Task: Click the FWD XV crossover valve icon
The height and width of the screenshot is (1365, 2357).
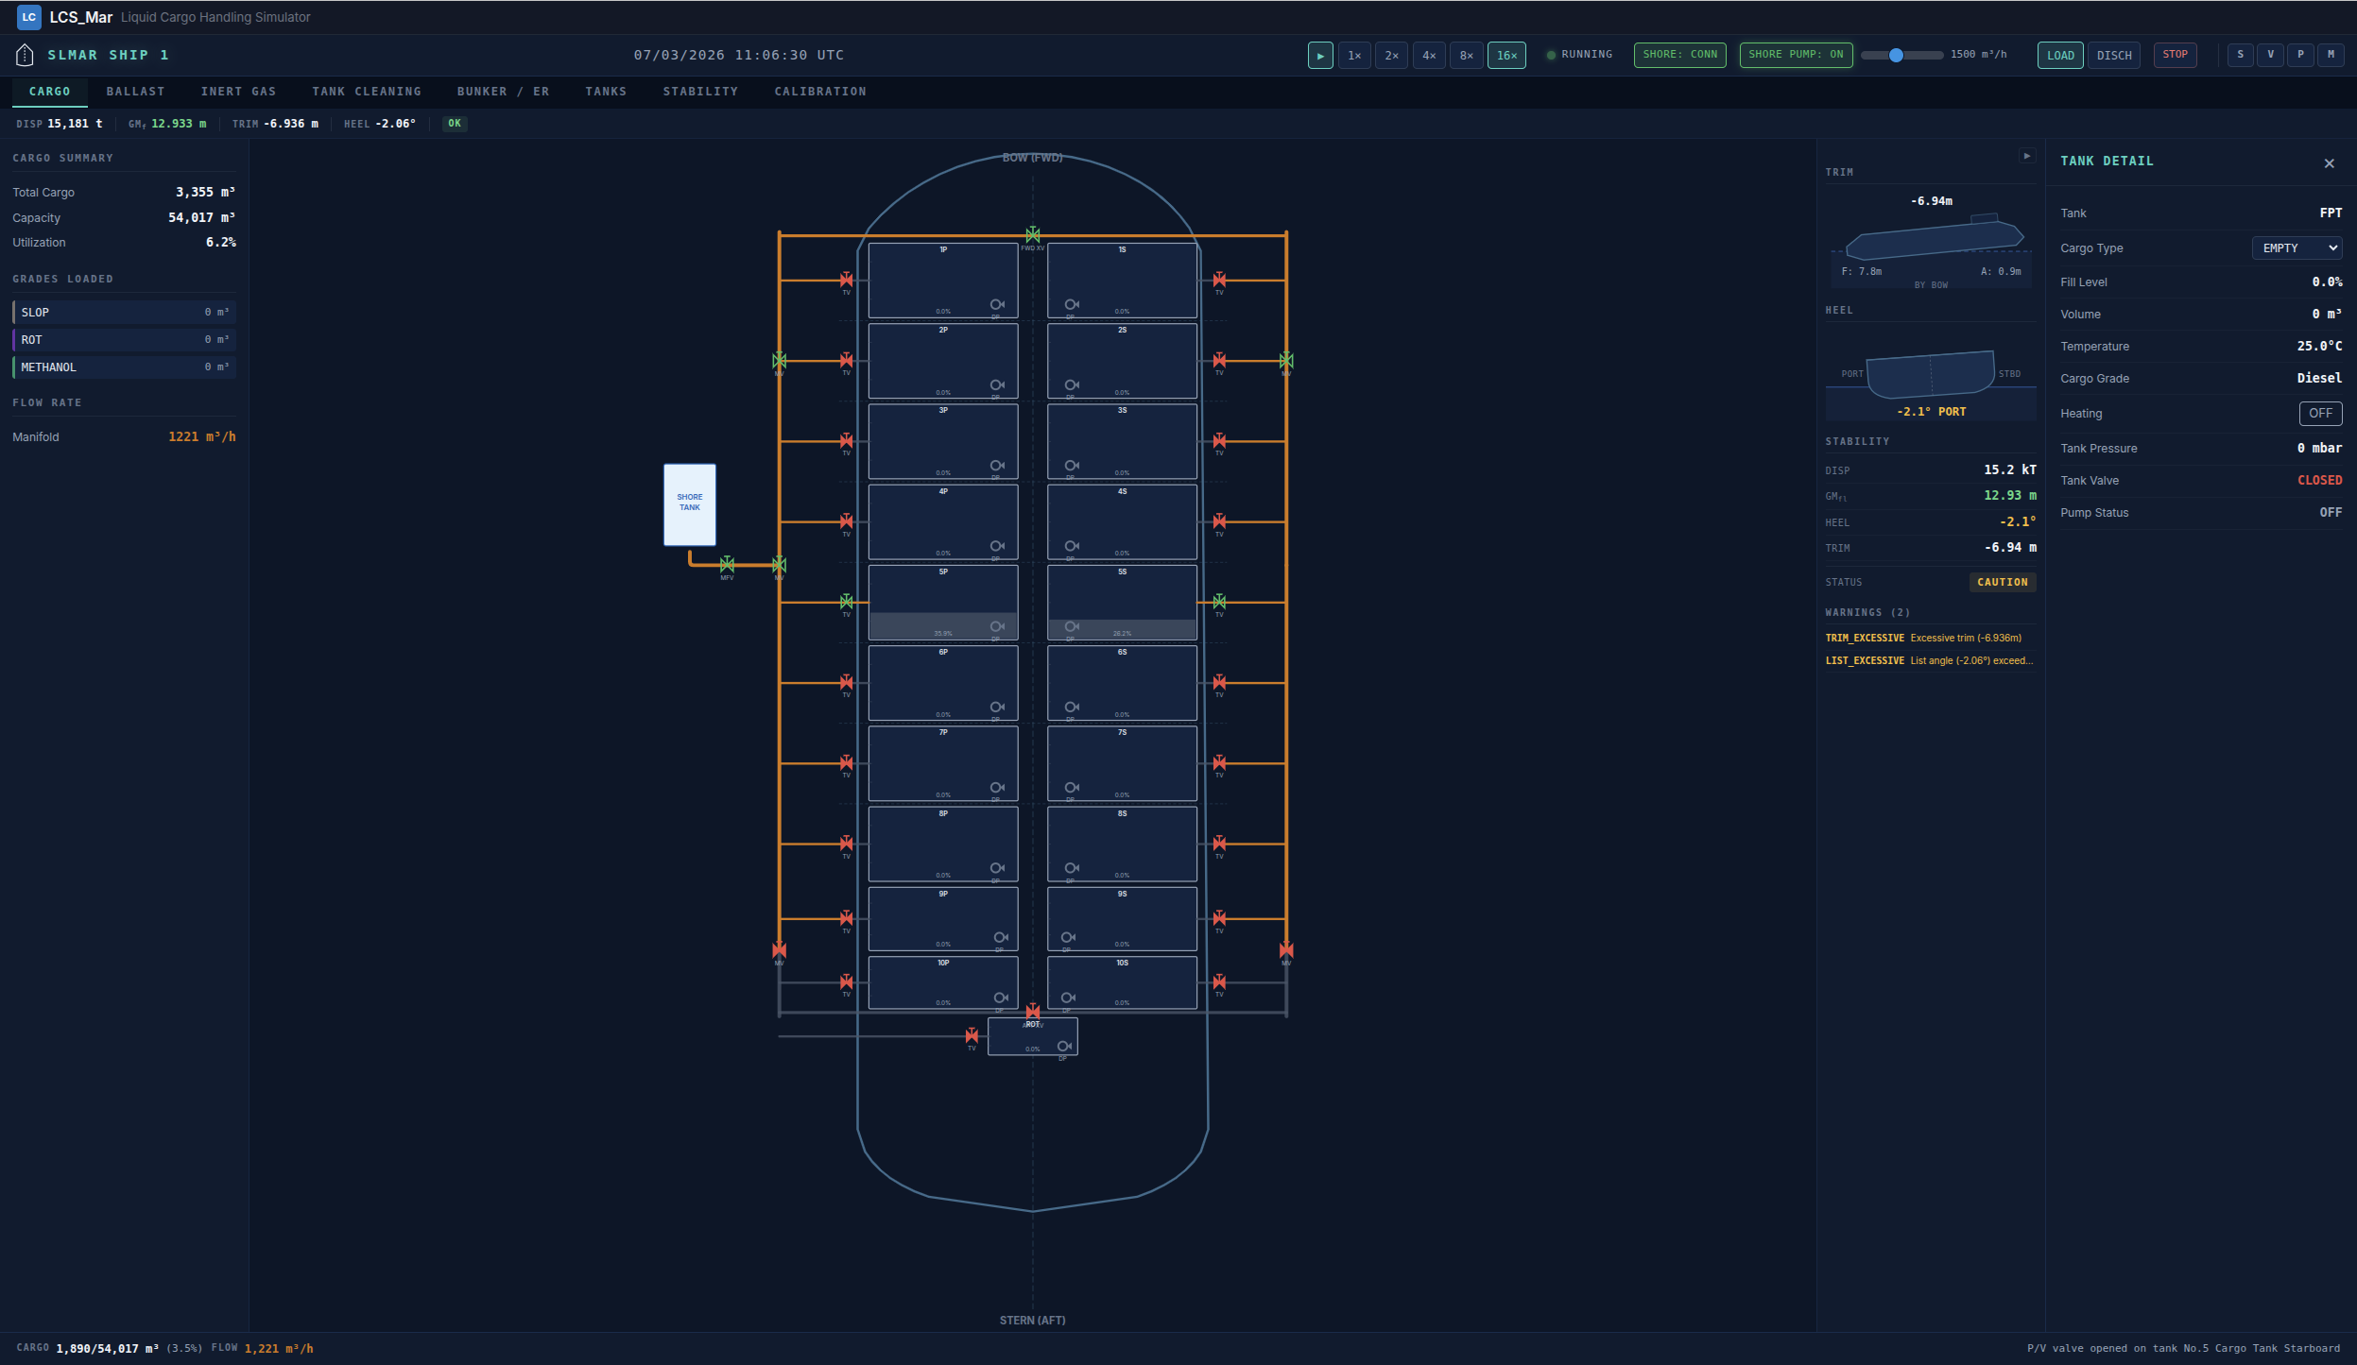Action: click(x=1031, y=234)
